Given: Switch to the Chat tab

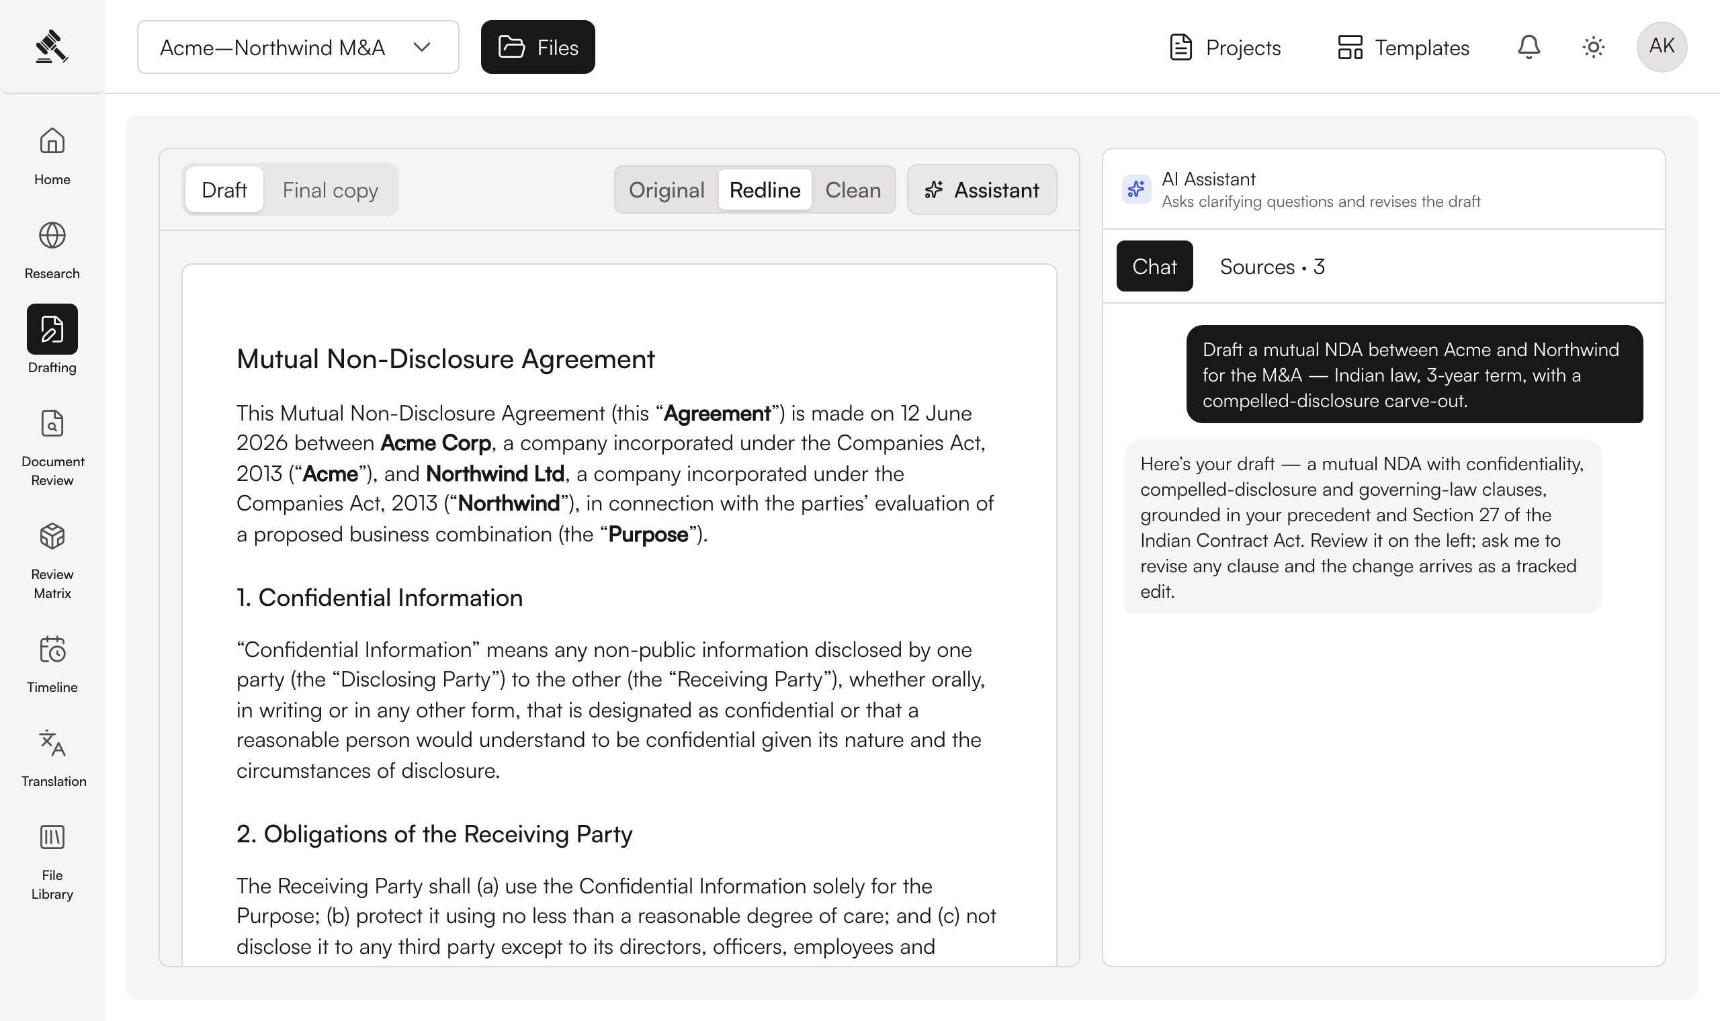Looking at the screenshot, I should tap(1154, 265).
